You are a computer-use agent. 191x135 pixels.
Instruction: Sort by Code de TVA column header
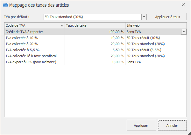31,25
